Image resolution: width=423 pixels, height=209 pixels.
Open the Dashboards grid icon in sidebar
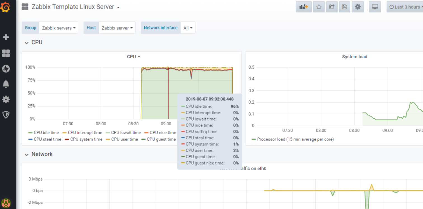[x=6, y=53]
